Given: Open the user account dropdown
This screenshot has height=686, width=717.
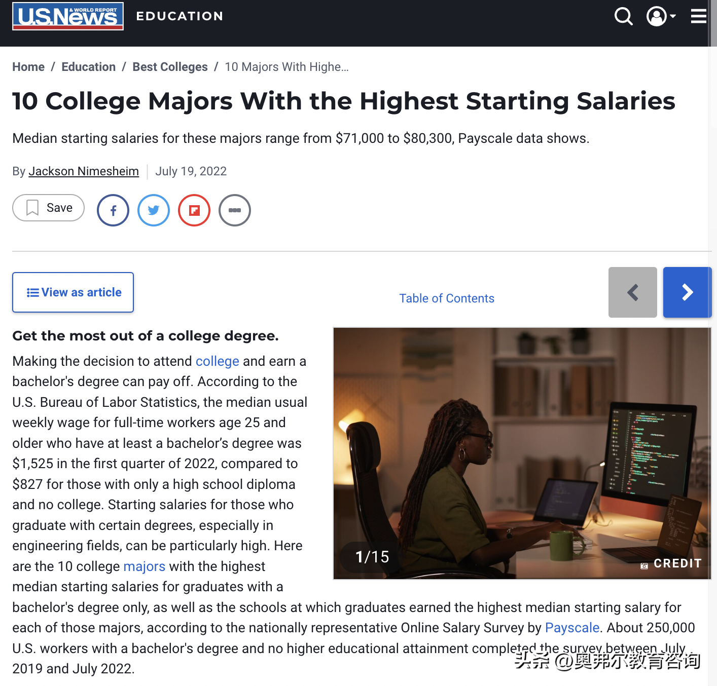Looking at the screenshot, I should click(661, 16).
